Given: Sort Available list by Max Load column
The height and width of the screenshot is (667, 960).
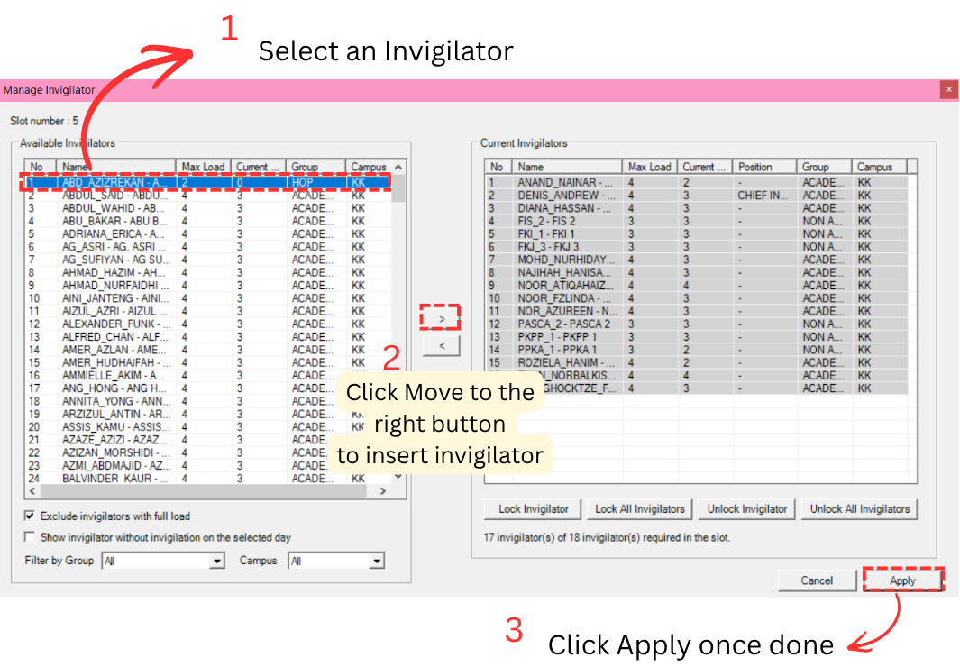Looking at the screenshot, I should (x=204, y=167).
